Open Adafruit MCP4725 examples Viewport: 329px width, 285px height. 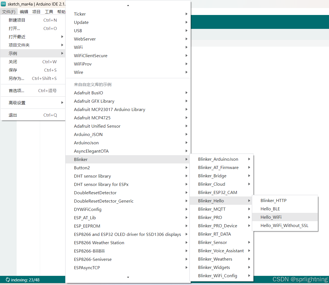pos(128,118)
